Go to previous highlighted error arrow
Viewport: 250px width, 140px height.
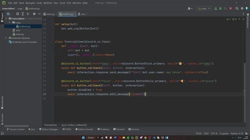[239, 19]
